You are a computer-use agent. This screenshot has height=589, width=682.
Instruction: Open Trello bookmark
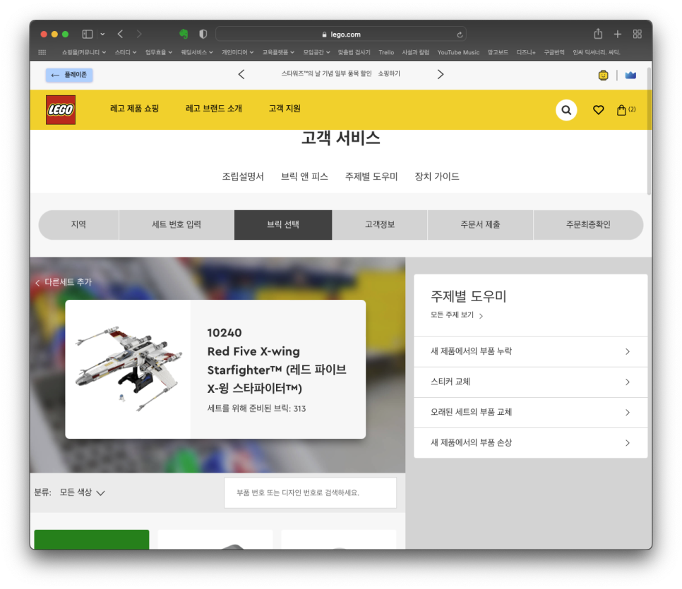tap(386, 52)
